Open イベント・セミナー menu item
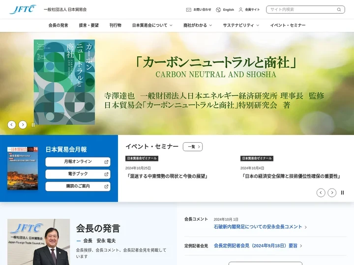Viewport: 354px width, 265px height. (288, 25)
